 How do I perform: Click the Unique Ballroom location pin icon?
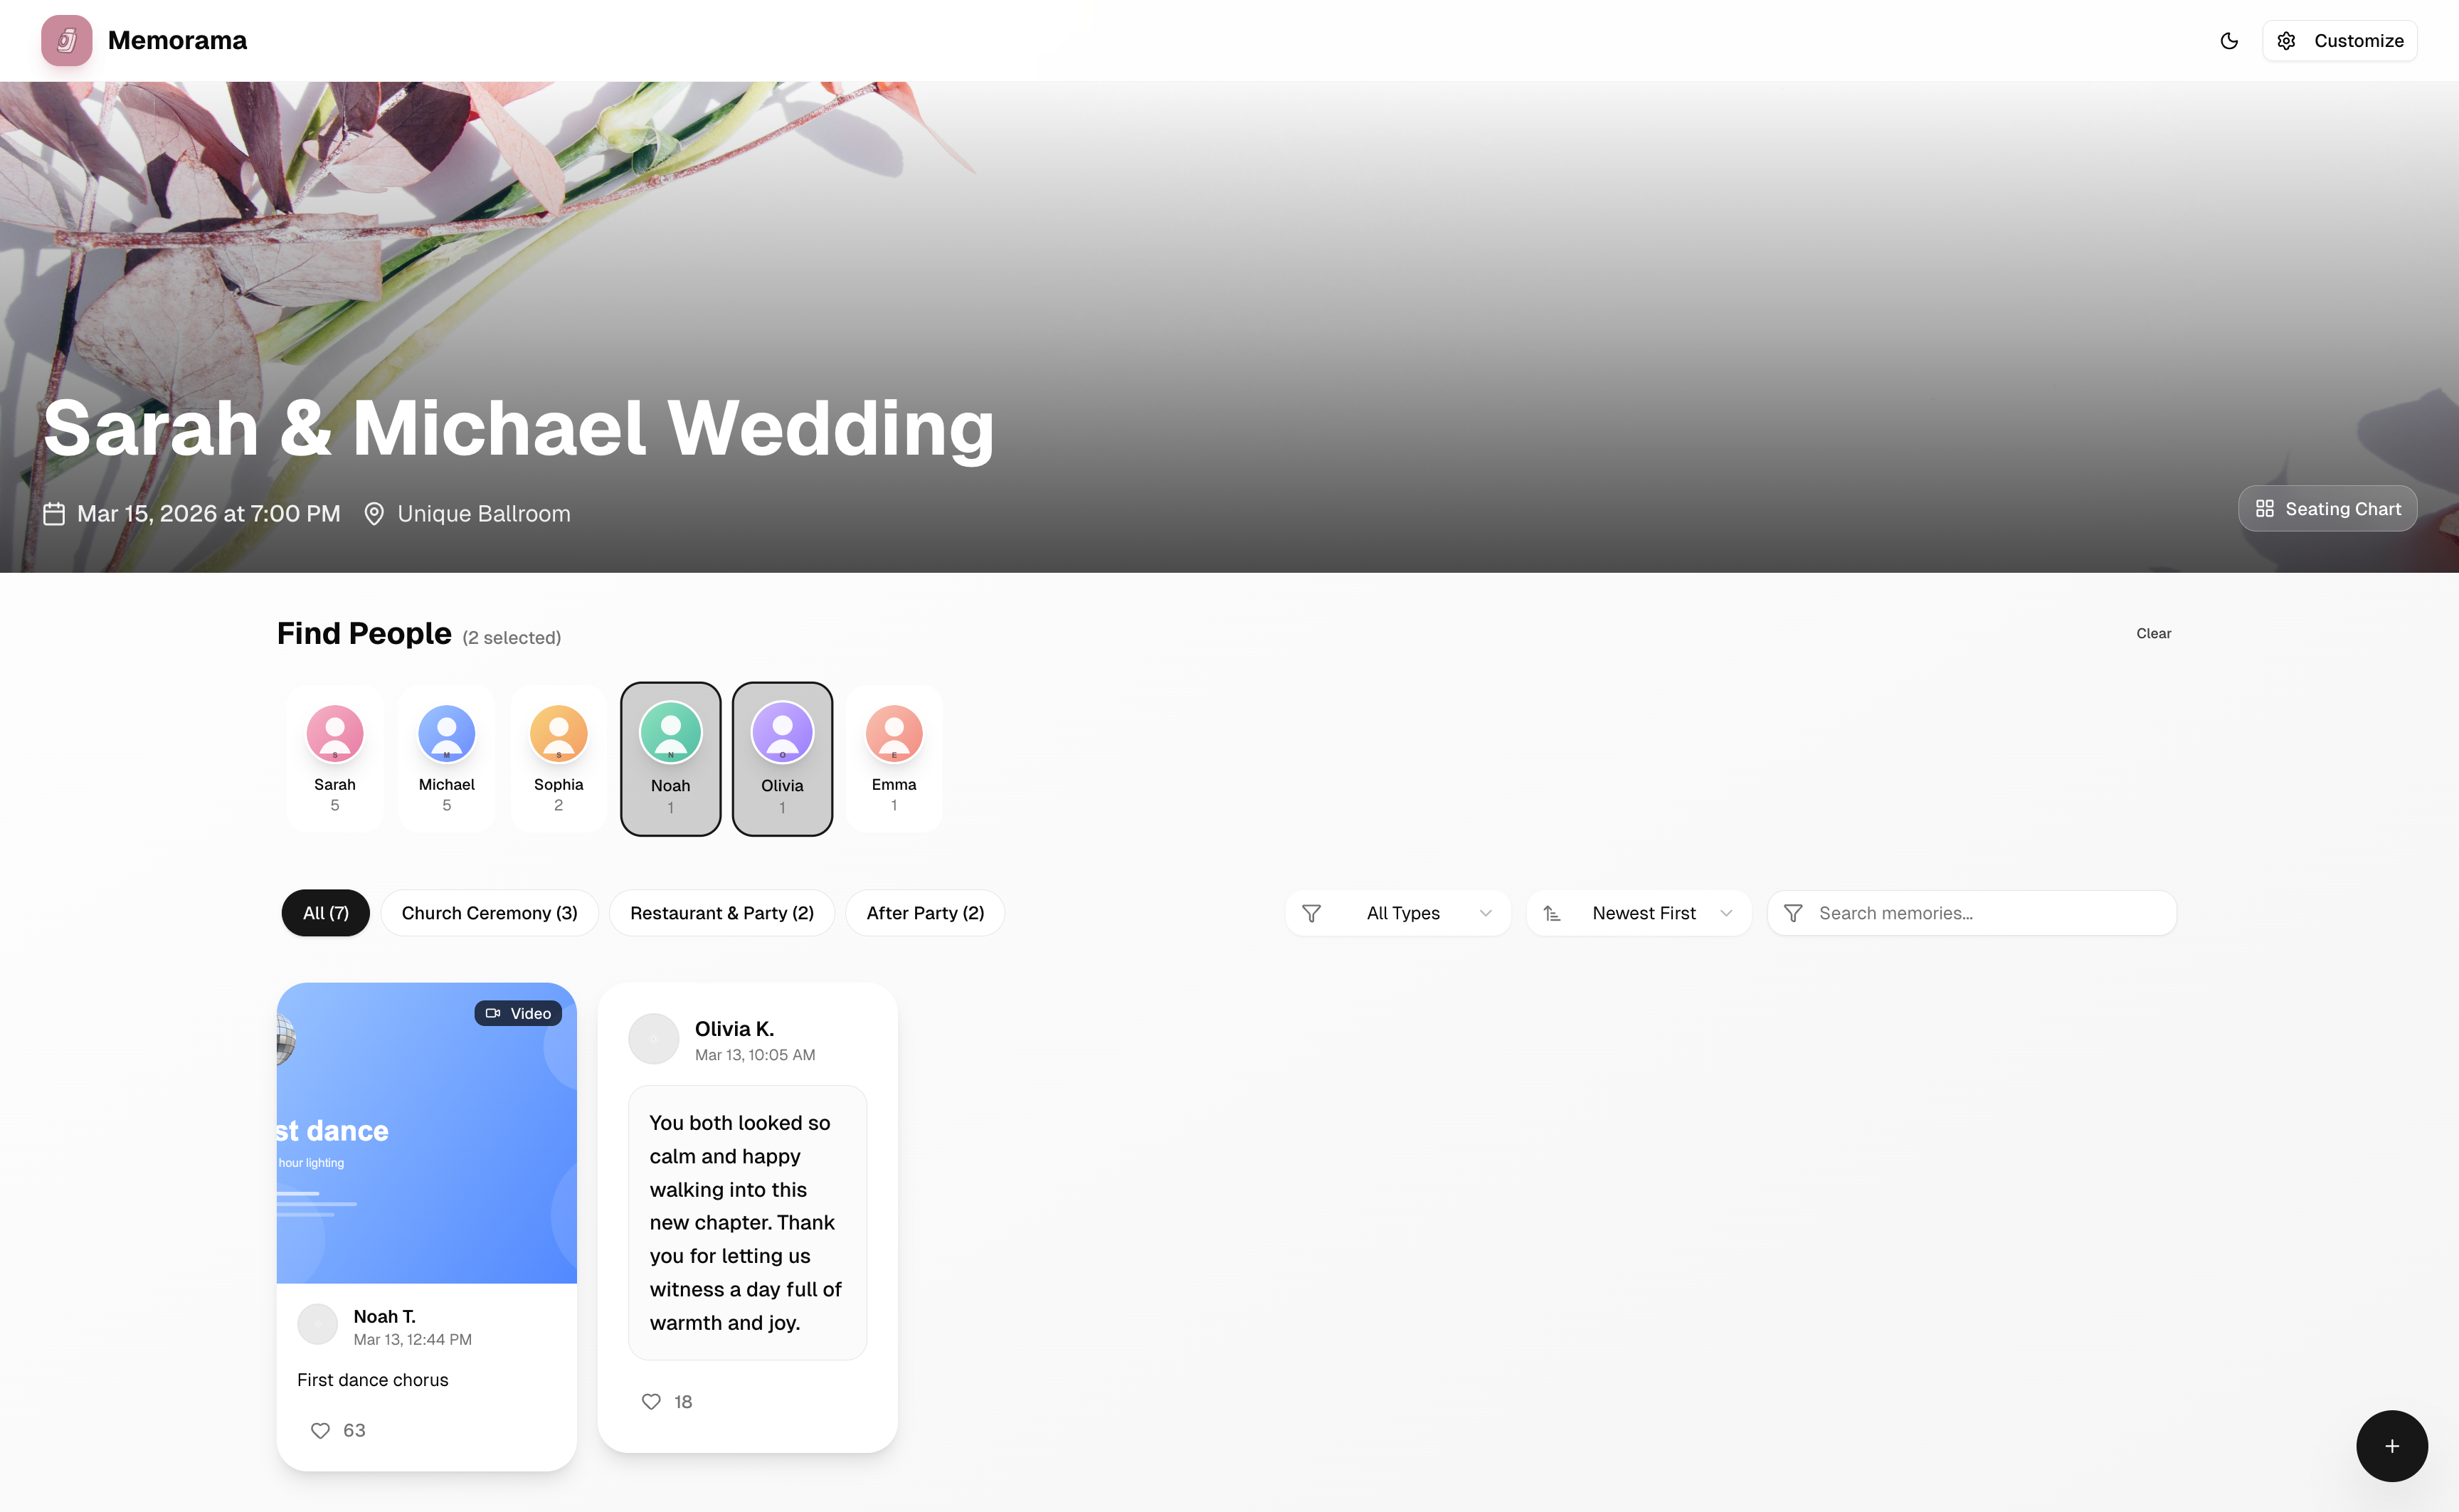click(374, 513)
